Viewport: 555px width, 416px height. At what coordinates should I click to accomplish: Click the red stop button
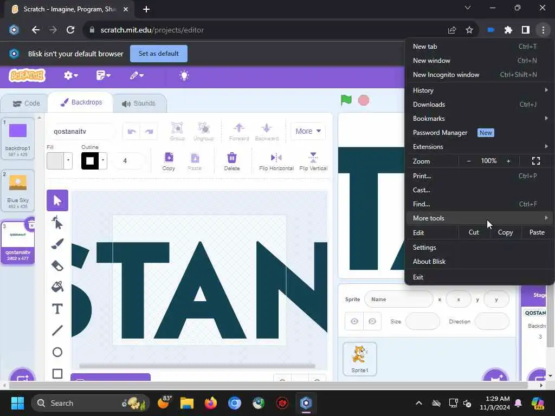[364, 100]
